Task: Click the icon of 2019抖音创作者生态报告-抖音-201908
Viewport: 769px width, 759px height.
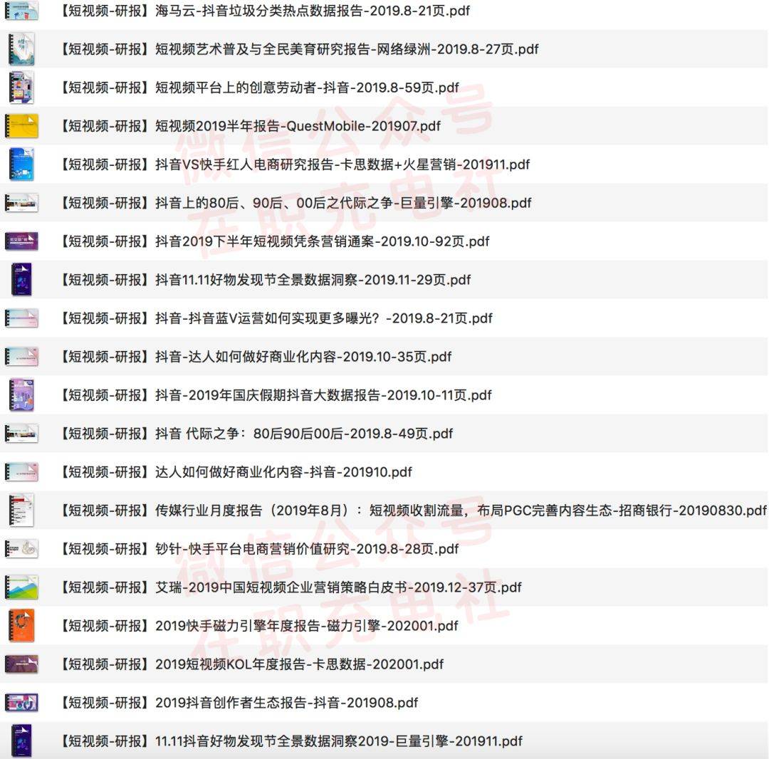Action: click(x=21, y=703)
